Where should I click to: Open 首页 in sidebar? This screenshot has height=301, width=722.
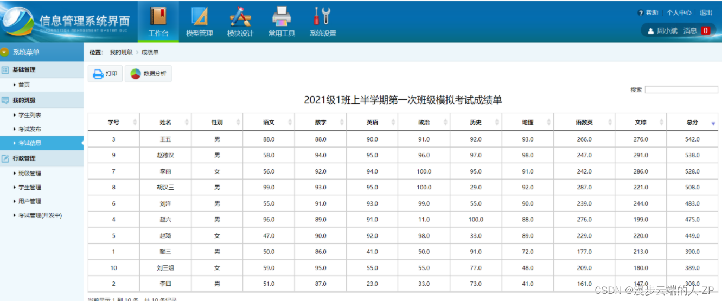point(24,85)
